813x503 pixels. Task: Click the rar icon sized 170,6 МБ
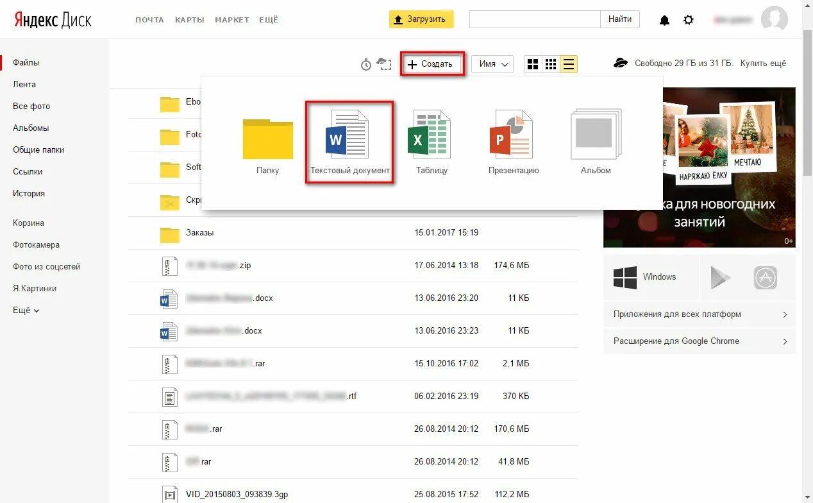point(169,430)
